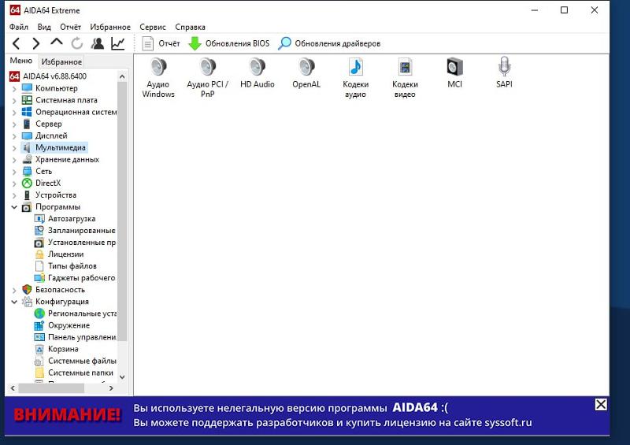Open the Аудио Windows icon

(158, 78)
